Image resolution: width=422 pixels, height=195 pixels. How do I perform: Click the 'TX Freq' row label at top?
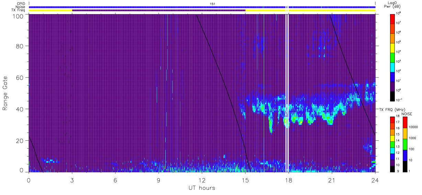19,10
